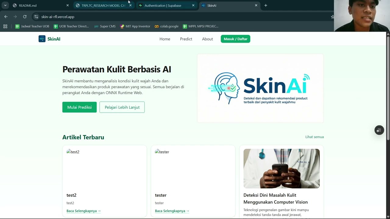Navigate to Home in the navbar
This screenshot has height=219, width=390.
(x=165, y=39)
